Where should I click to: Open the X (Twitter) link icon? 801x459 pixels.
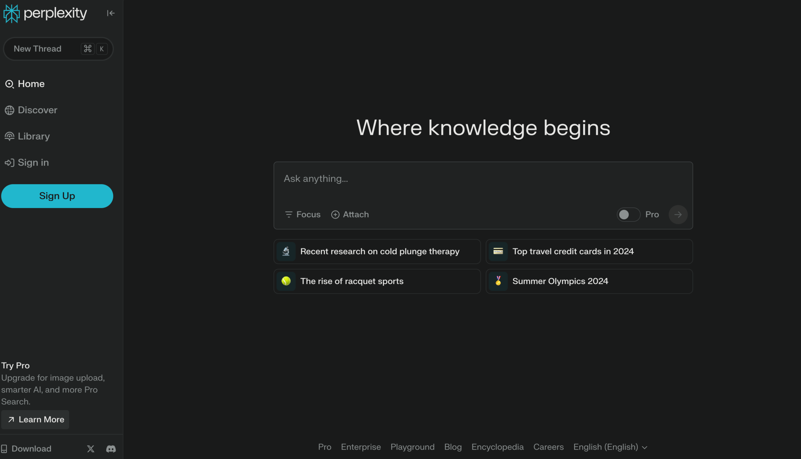click(91, 449)
